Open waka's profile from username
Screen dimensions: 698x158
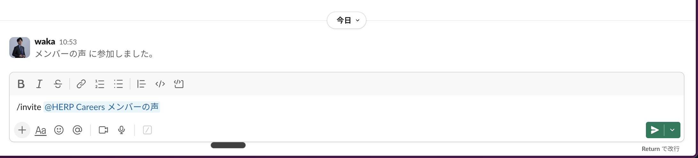[x=45, y=42]
